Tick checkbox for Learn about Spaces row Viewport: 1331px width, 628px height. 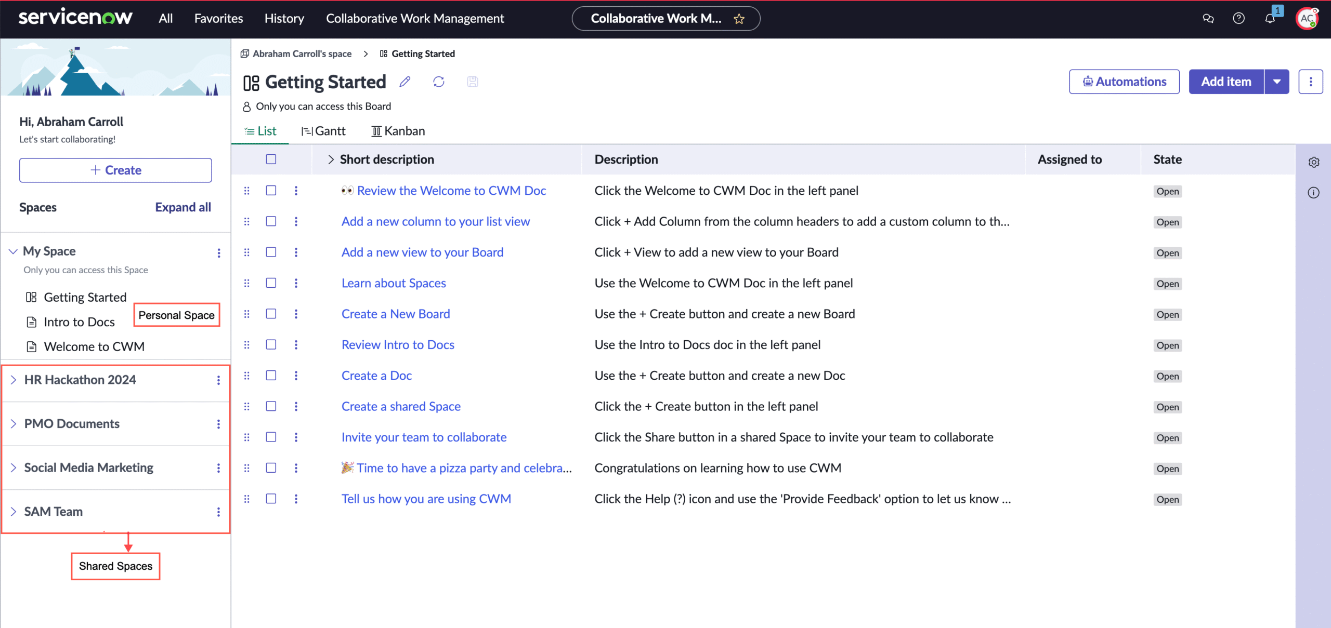click(x=271, y=283)
